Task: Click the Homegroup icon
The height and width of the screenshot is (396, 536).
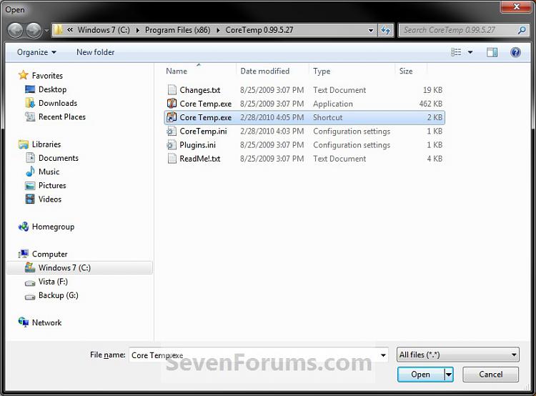Action: click(x=24, y=227)
